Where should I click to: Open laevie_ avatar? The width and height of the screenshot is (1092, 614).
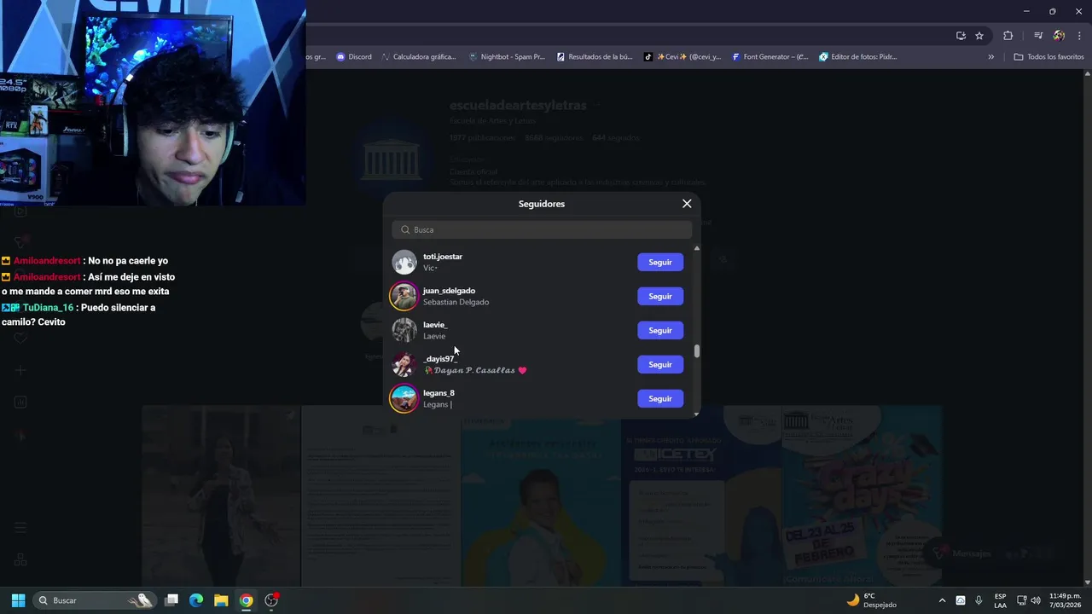404,330
